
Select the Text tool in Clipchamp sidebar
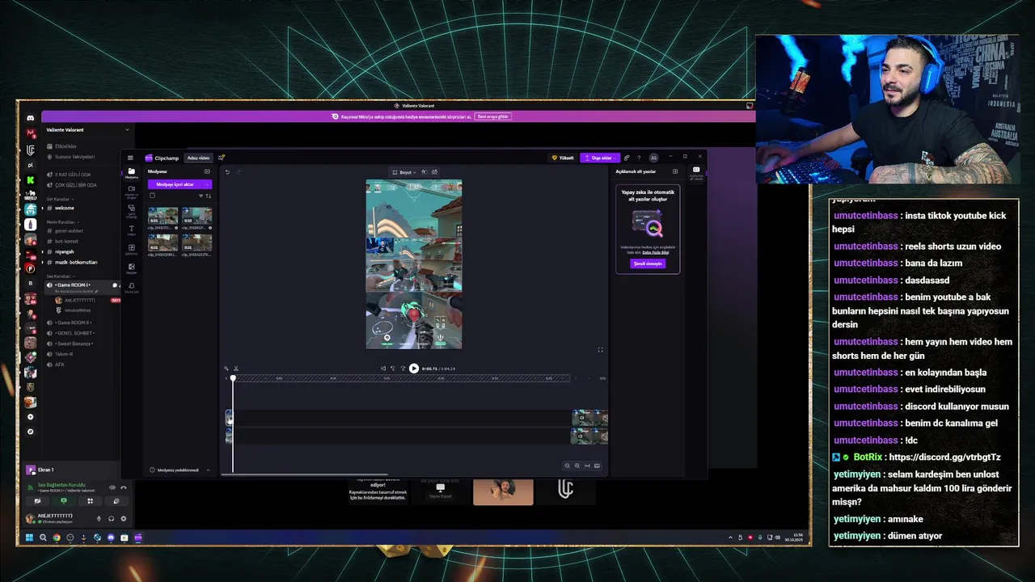[x=131, y=230]
